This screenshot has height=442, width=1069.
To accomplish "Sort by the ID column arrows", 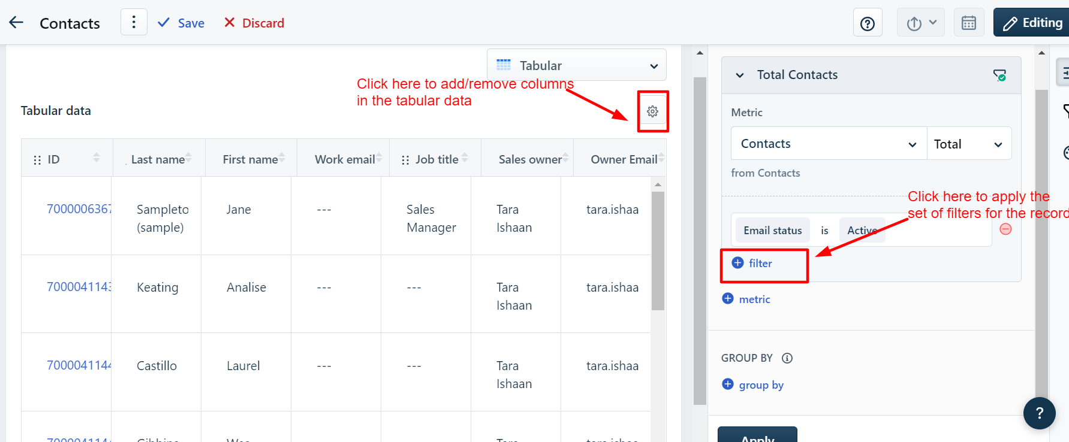I will point(97,158).
